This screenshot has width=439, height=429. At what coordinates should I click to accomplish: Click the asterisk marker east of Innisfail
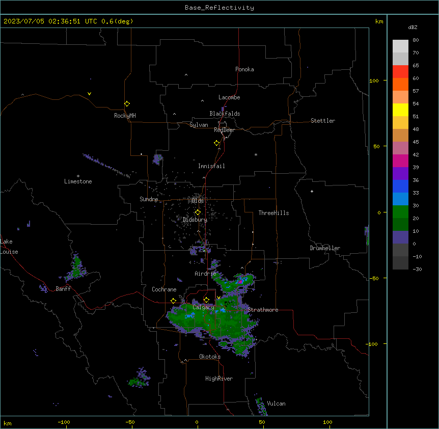(x=256, y=154)
